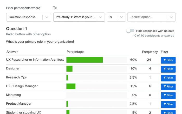The height and width of the screenshot is (114, 182).
Task: Click Filter button for Designer row
Action: click(x=168, y=69)
